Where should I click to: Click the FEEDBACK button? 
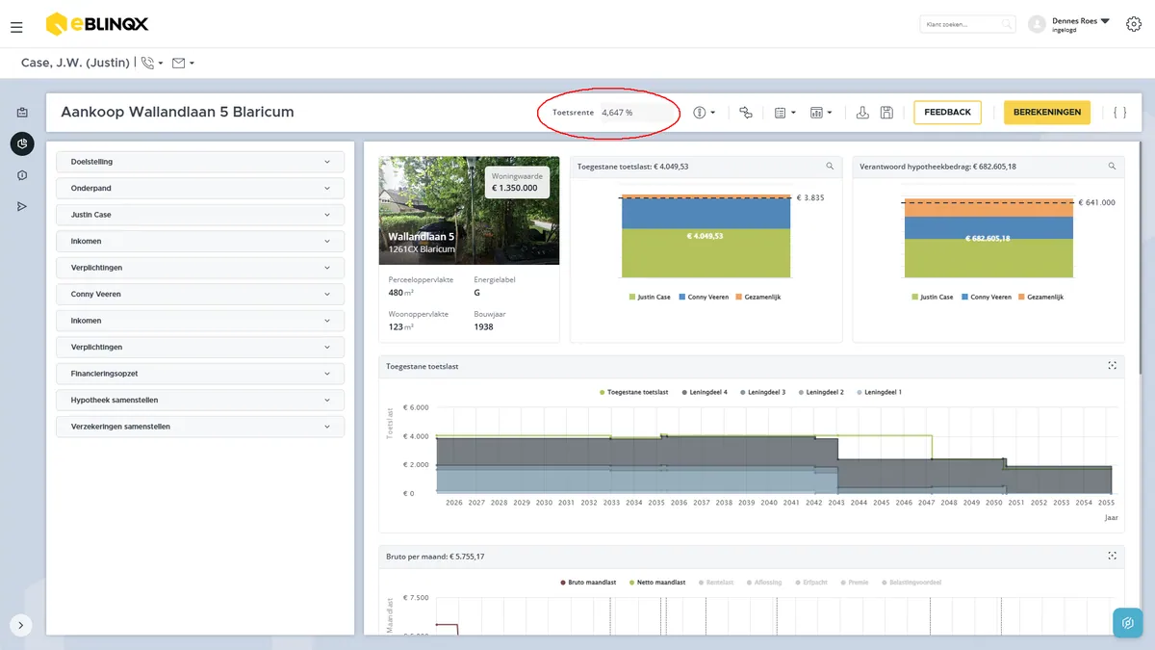coord(947,113)
